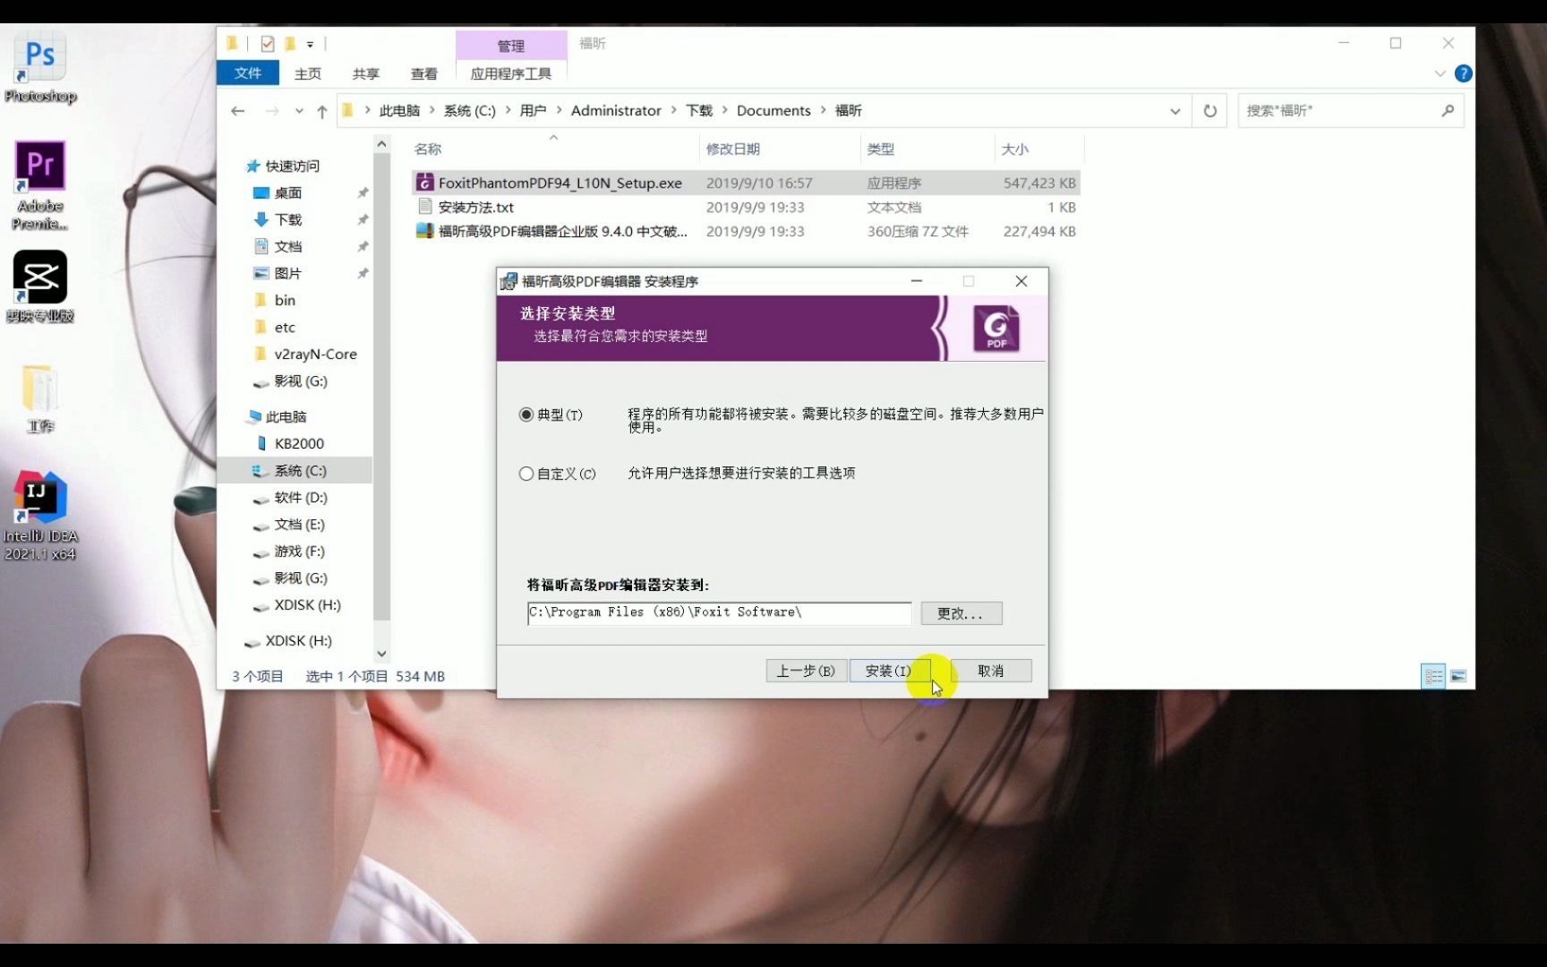Click Documents in the address bar path
Image resolution: width=1547 pixels, height=967 pixels.
[773, 110]
